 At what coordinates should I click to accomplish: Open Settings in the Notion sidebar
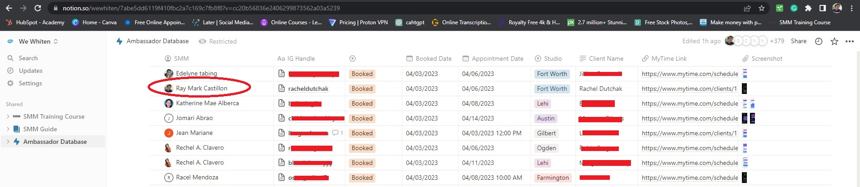click(30, 83)
